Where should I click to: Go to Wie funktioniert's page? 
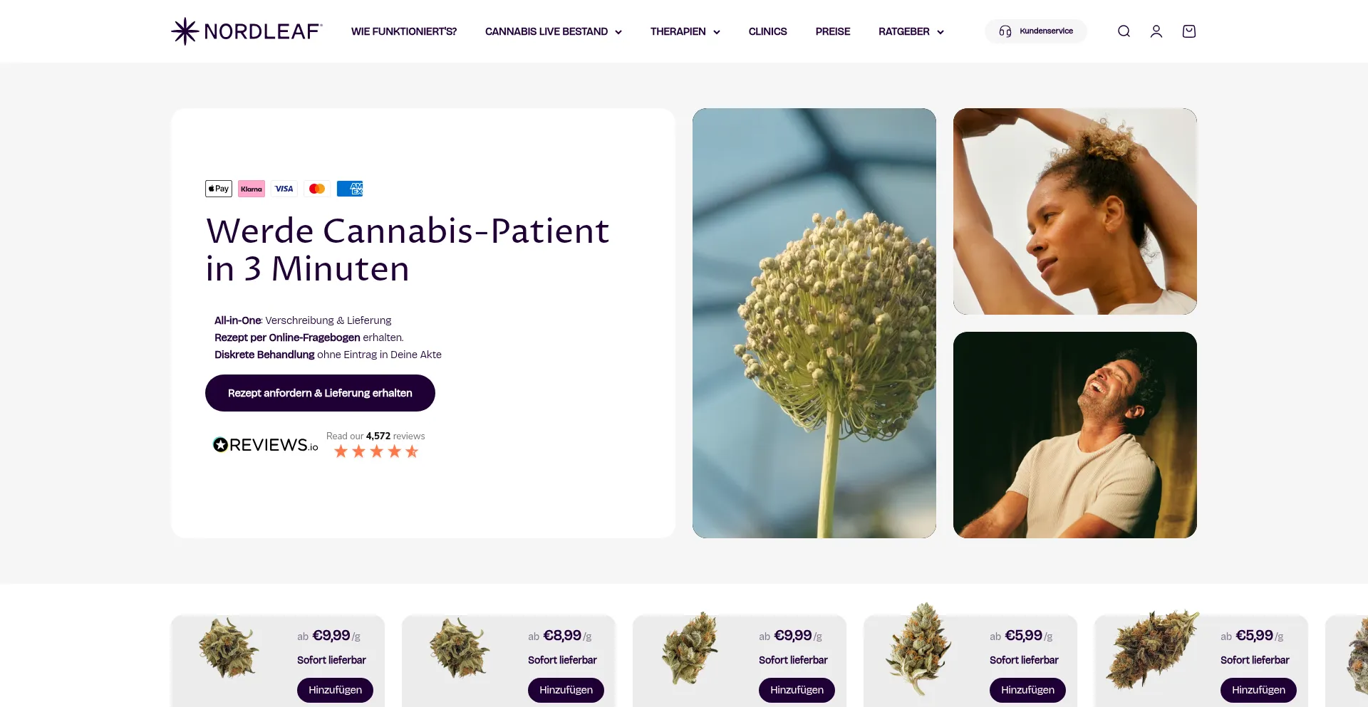pos(404,31)
